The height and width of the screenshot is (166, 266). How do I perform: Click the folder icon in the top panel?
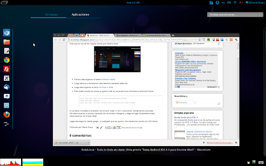tap(211, 2)
